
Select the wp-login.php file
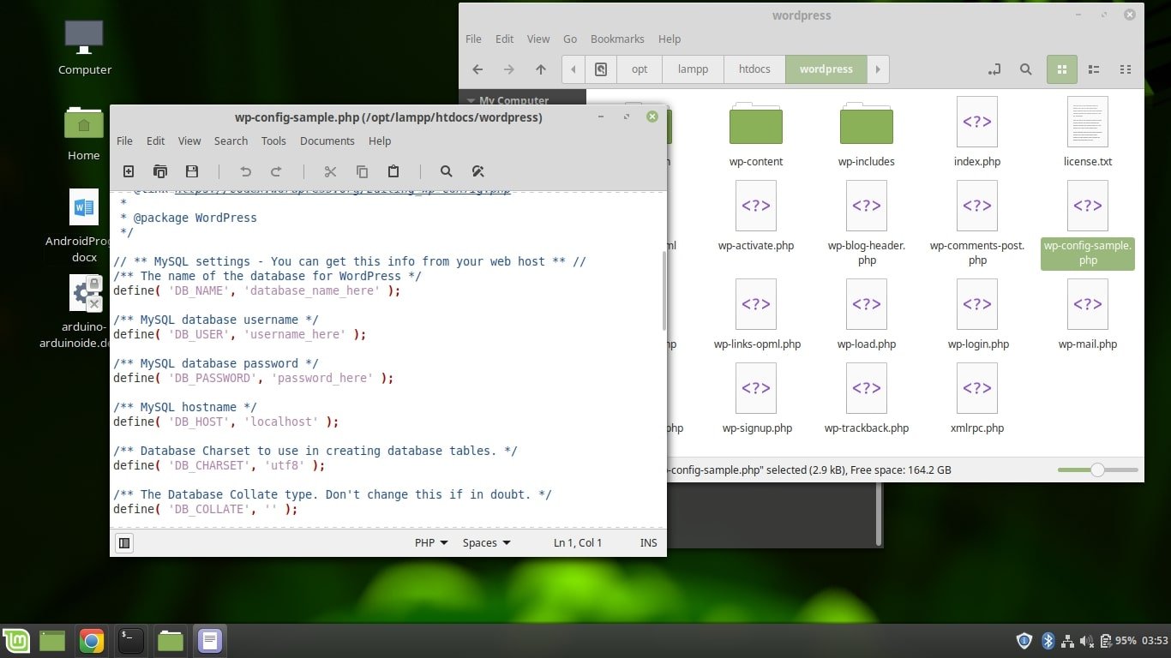tap(977, 315)
